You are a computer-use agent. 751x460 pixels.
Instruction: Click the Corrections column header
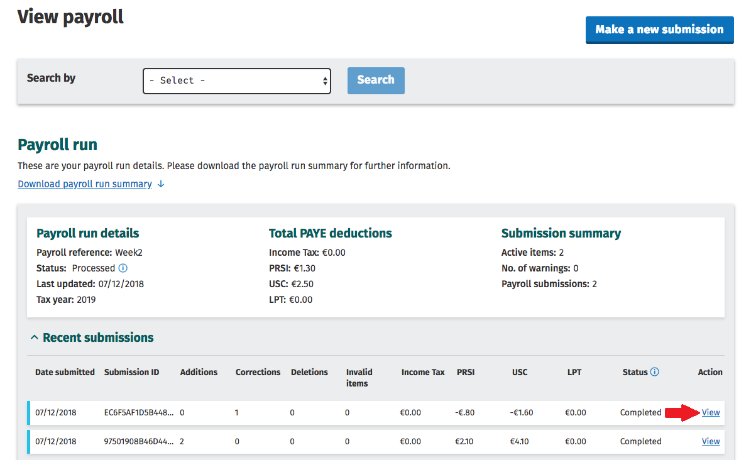(x=258, y=372)
